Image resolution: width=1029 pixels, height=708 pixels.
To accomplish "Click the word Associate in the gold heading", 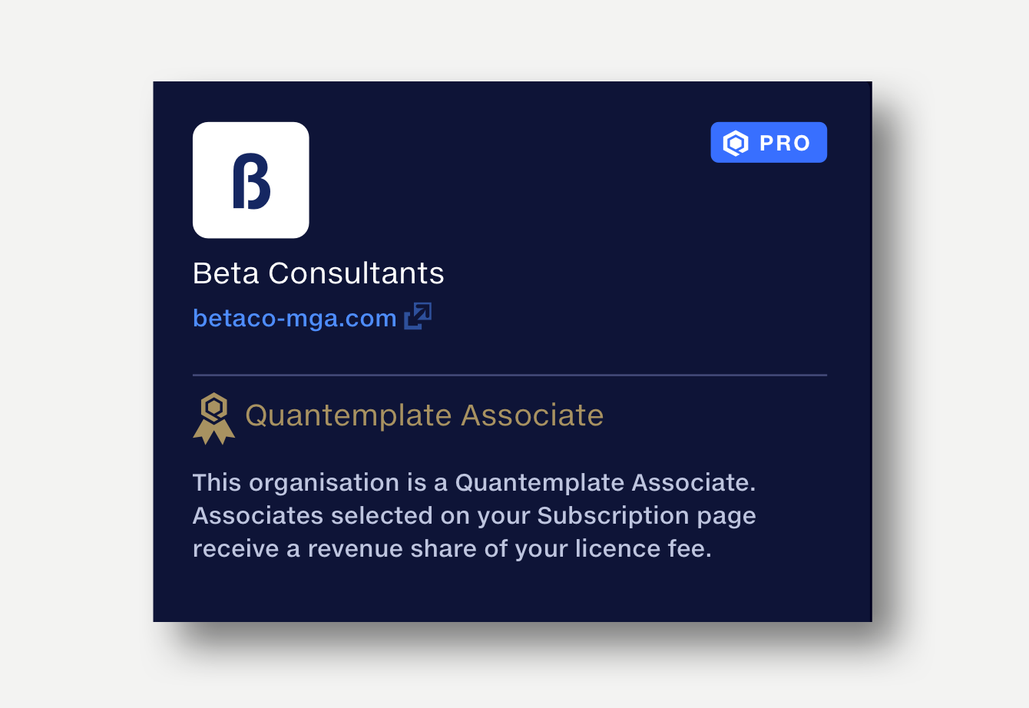I will pos(532,415).
